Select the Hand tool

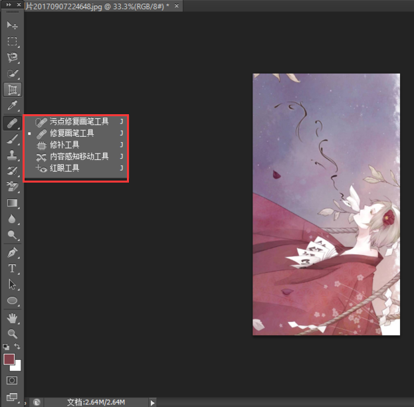12,319
